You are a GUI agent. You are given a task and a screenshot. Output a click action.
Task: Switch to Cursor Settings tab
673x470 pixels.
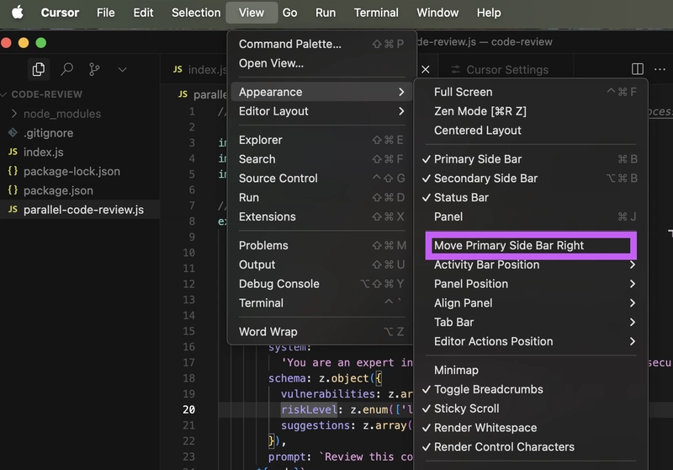[507, 69]
